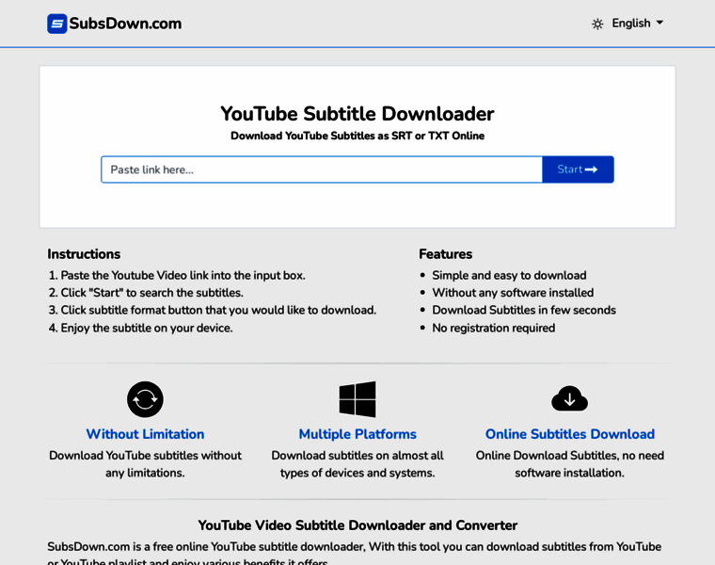Viewport: 715px width, 565px height.
Task: Click the 'No registration required' list item
Action: (493, 328)
